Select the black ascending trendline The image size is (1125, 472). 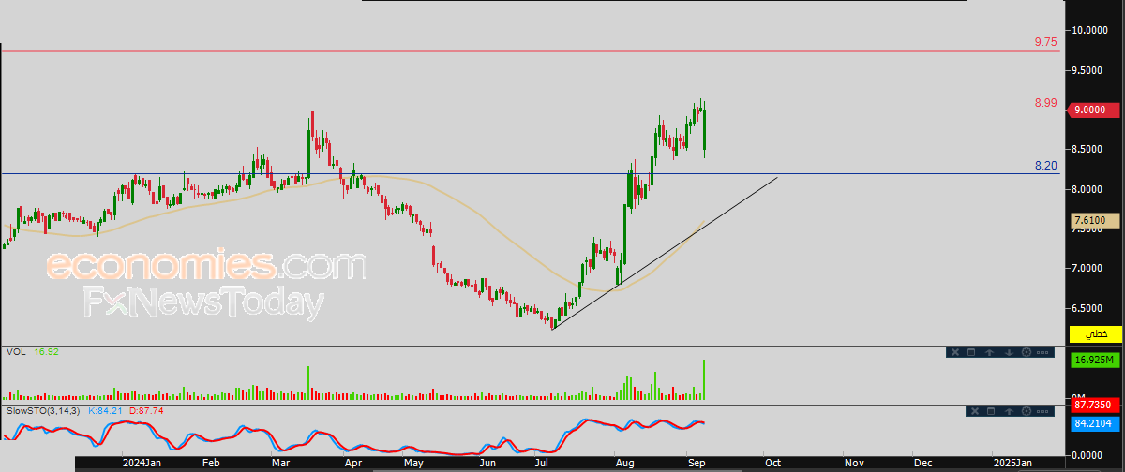(666, 253)
